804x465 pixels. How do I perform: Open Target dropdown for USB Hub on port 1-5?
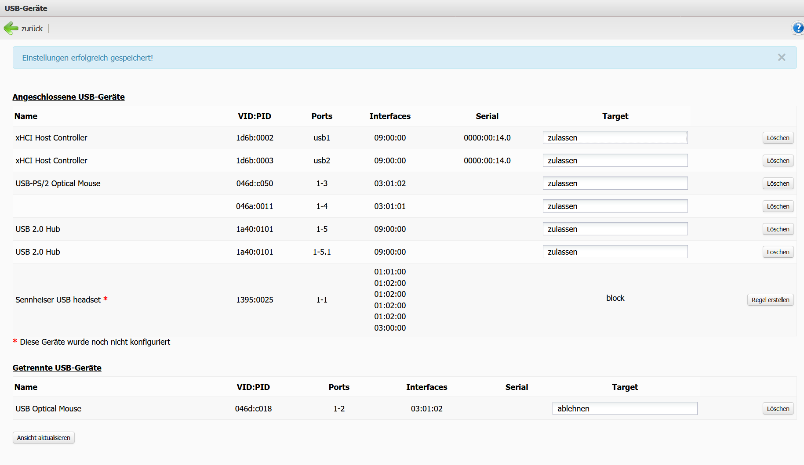(x=615, y=229)
